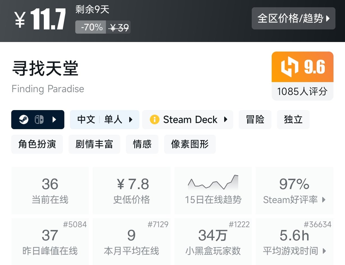
Task: Click the Steam platform icon
Action: pyautogui.click(x=24, y=119)
